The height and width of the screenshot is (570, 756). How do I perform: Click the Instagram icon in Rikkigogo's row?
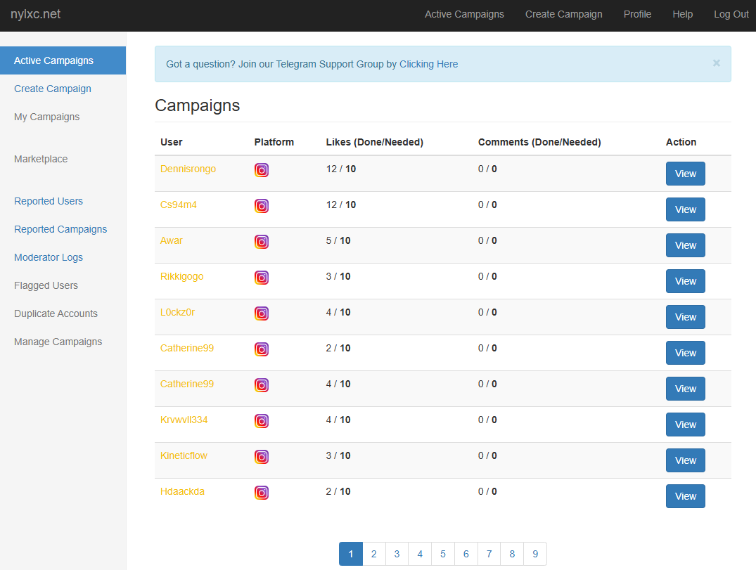point(262,278)
